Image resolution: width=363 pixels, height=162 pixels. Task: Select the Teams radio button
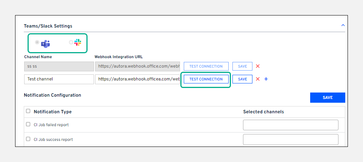(x=37, y=43)
